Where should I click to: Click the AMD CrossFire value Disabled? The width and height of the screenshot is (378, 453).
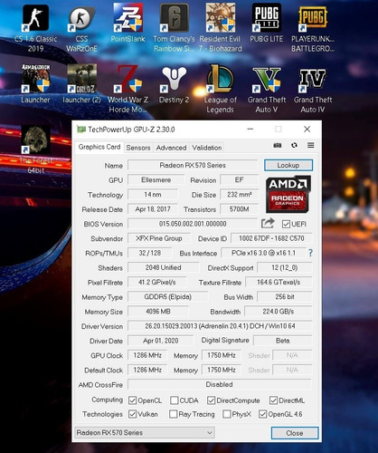(x=220, y=384)
